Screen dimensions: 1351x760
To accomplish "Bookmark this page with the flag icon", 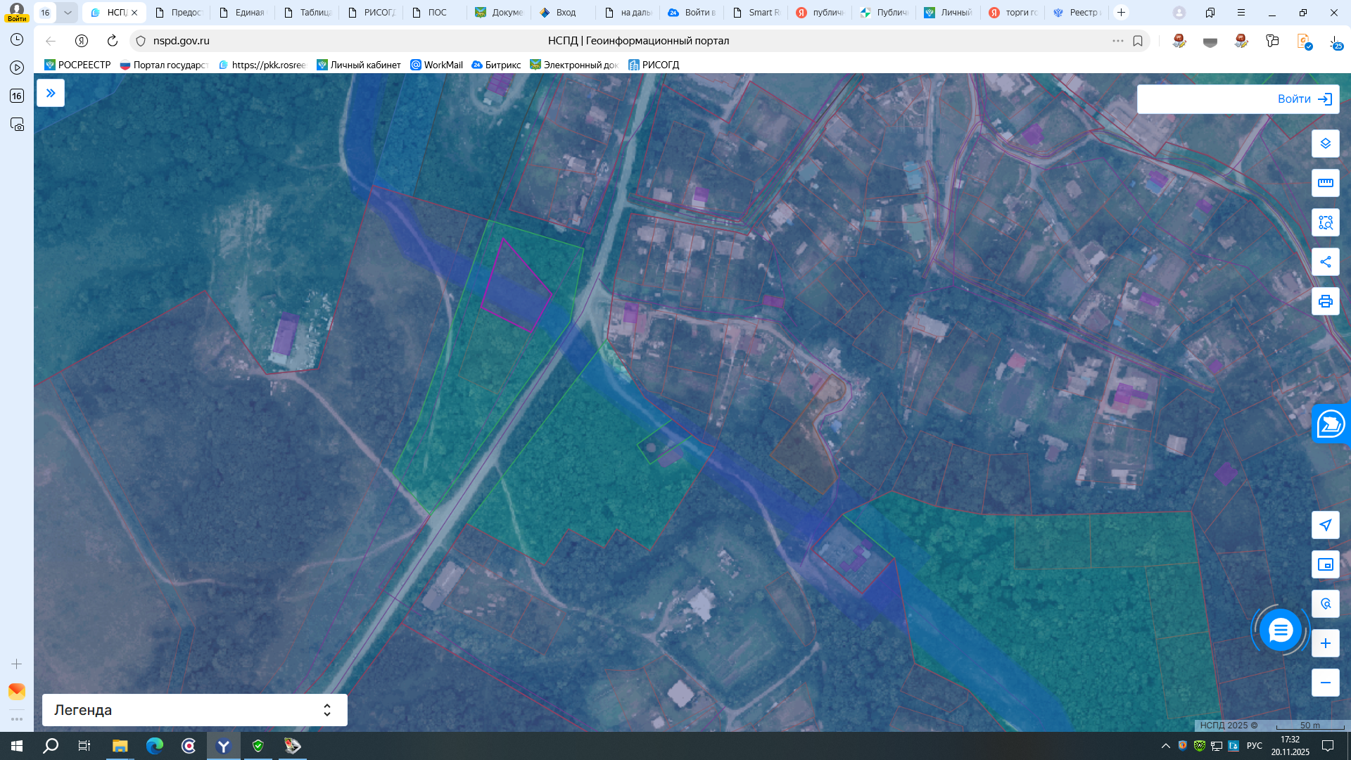I will point(1138,41).
